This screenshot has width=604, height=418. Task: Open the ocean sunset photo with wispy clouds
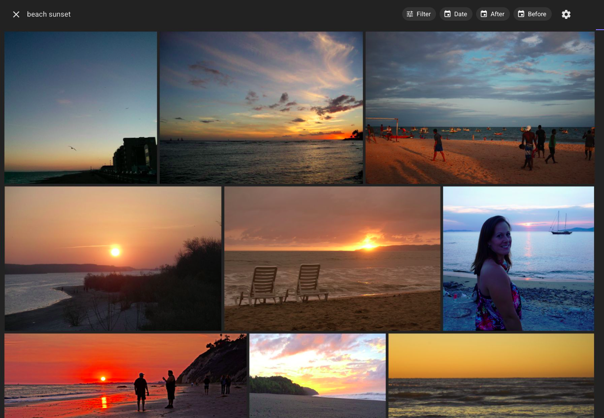[x=261, y=108]
